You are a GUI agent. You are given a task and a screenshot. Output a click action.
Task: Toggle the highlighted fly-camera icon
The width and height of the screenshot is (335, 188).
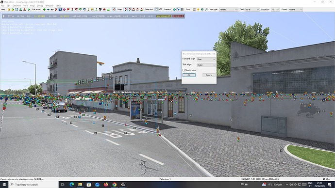(x=178, y=9)
